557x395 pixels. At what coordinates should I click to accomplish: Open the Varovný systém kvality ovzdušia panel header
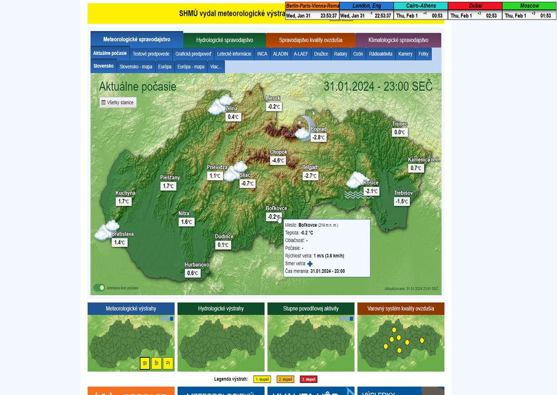click(401, 309)
